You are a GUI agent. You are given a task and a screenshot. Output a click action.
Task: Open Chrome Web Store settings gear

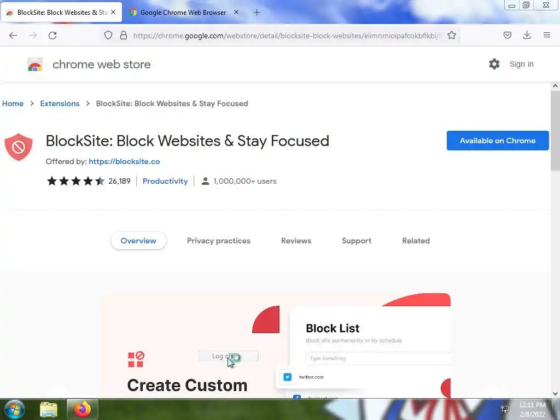coord(494,64)
